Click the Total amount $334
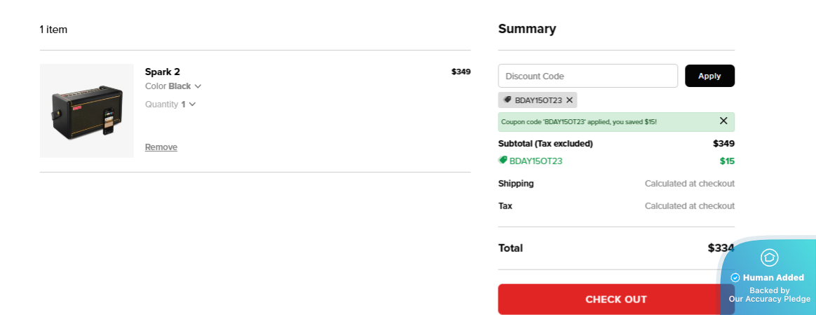Screen dimensions: 816x315 click(x=720, y=248)
